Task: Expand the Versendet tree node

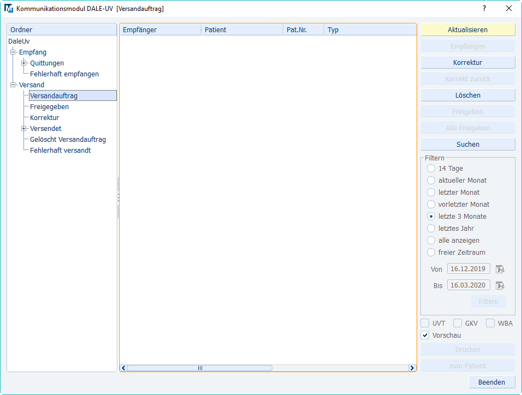Action: coord(23,129)
